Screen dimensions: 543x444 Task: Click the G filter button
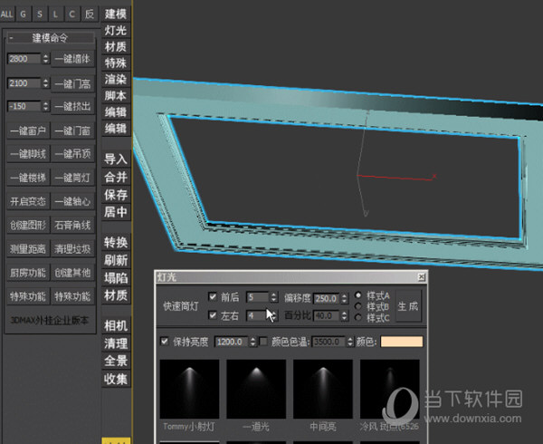click(x=24, y=14)
